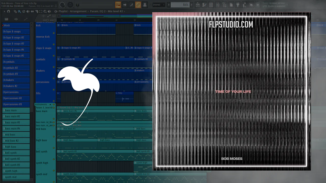
Task: Select the kick pattern in picker
Action: pos(16,25)
